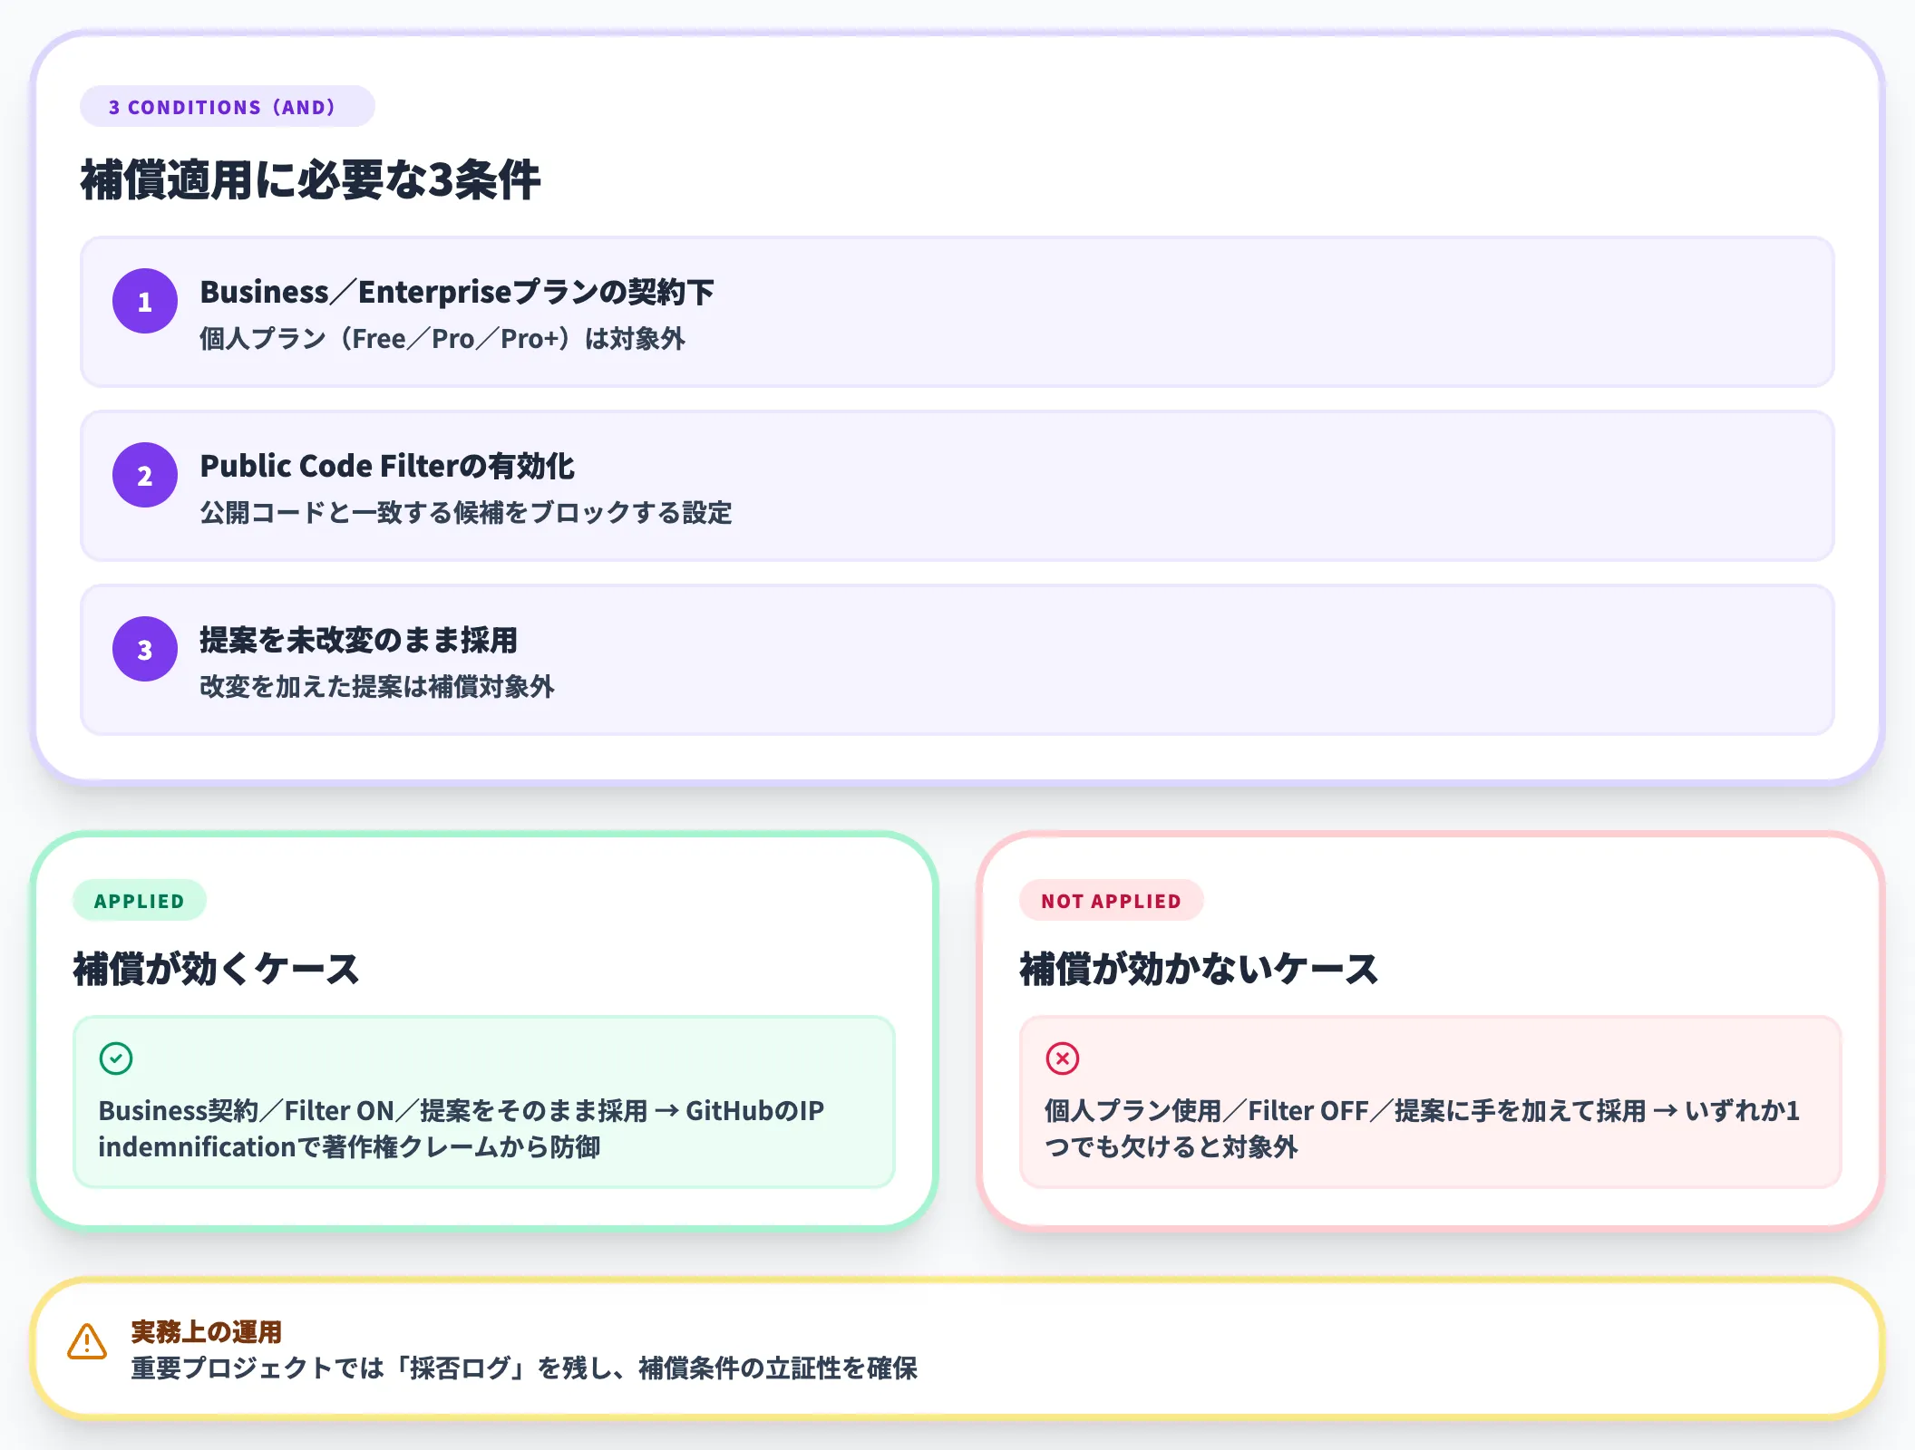Click the green checkmark circle icon
Image resolution: width=1915 pixels, height=1450 pixels.
(116, 1057)
